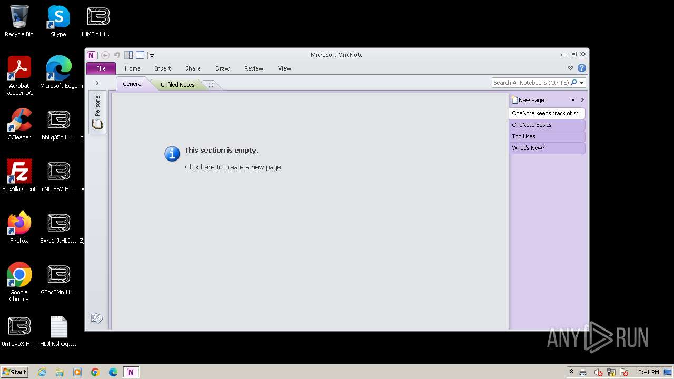Launch Chrome from the taskbar

(x=95, y=372)
